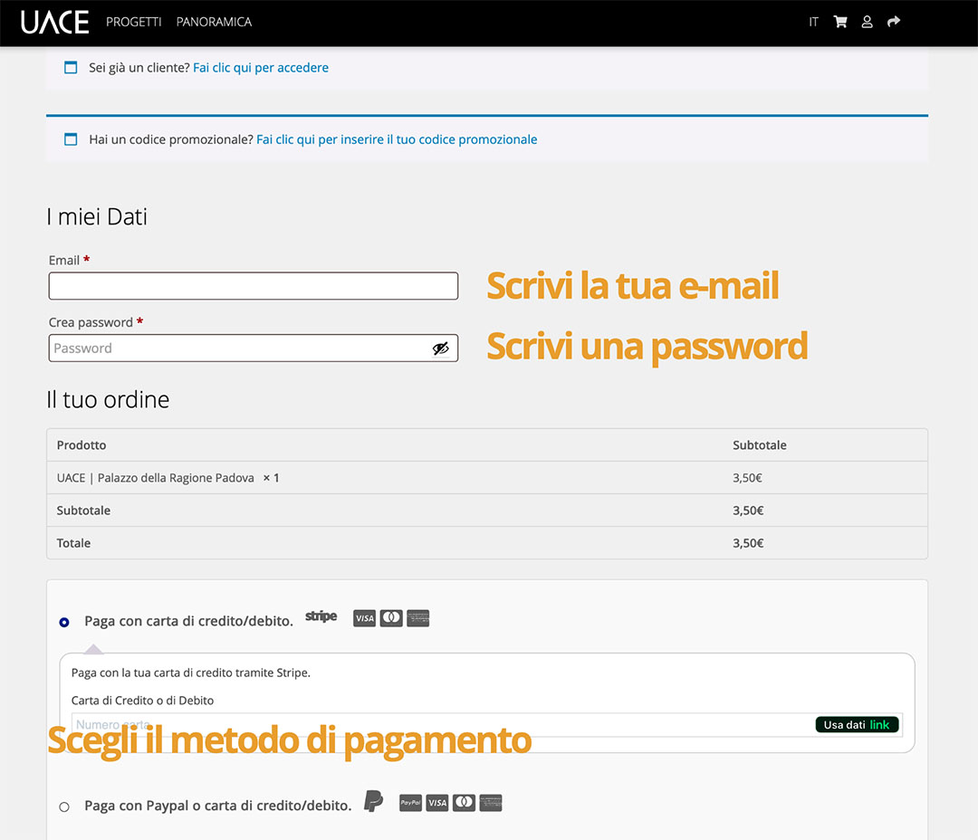Select pay with credit/debit card option
The width and height of the screenshot is (978, 840).
click(64, 622)
